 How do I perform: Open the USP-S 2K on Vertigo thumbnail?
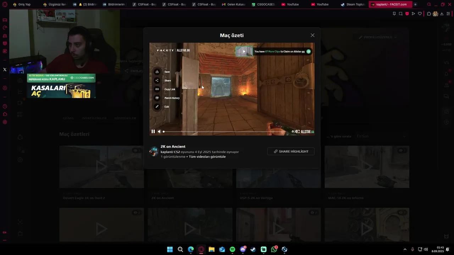[x=278, y=167]
